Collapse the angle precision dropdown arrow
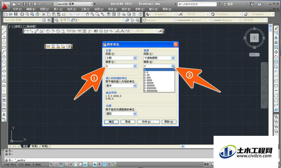 [173, 66]
